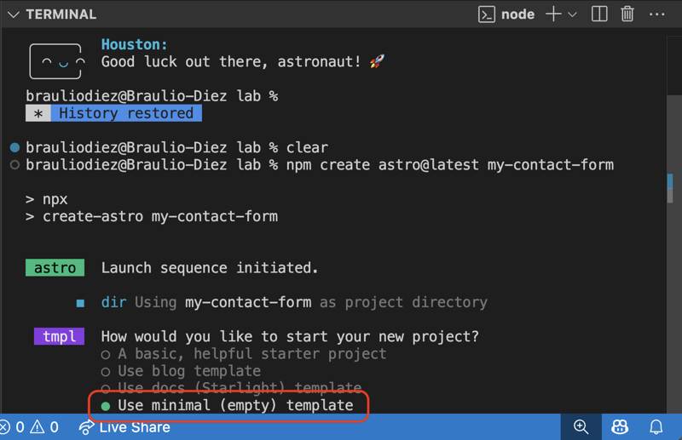Kill terminal with the trash icon
The height and width of the screenshot is (440, 682).
[627, 14]
